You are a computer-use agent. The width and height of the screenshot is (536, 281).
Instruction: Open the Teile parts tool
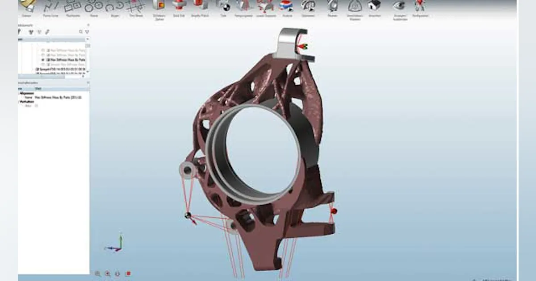223,5
